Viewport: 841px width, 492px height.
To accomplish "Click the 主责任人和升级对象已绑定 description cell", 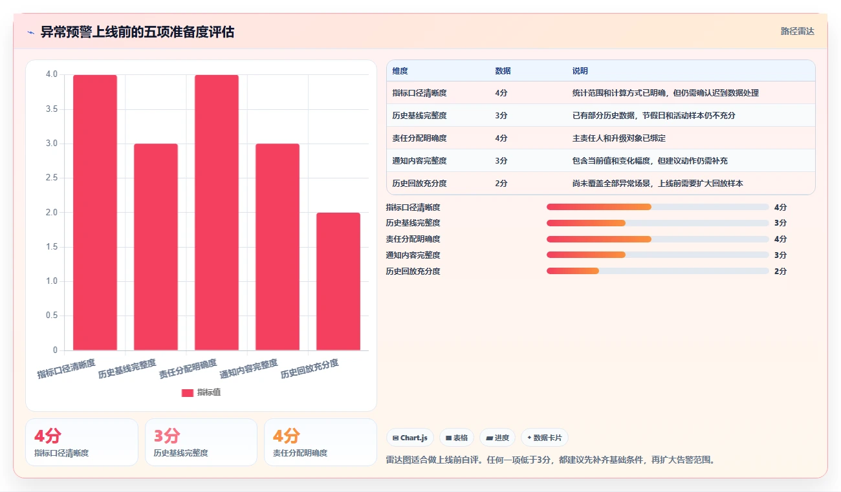I will 618,138.
